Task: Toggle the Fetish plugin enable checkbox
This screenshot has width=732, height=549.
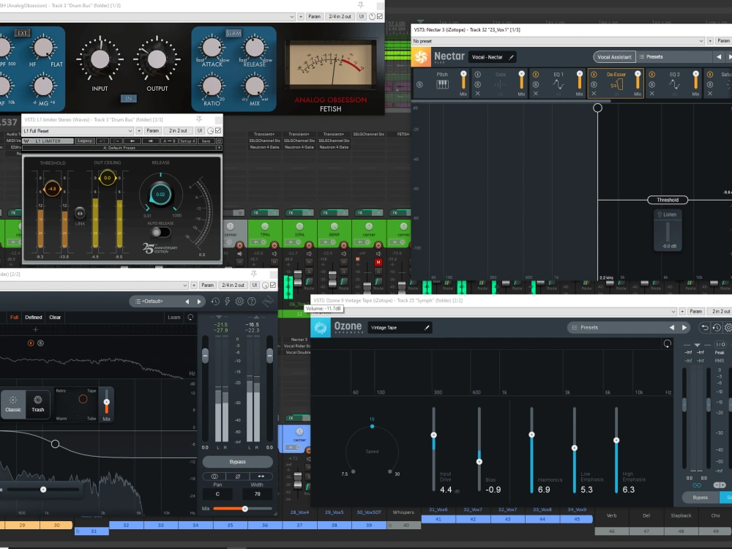Action: [379, 16]
